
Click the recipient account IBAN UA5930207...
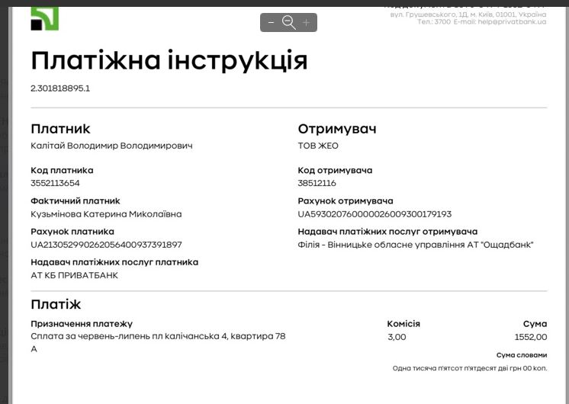click(375, 214)
